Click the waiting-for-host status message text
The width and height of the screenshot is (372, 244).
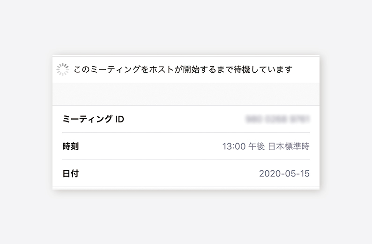pyautogui.click(x=183, y=69)
